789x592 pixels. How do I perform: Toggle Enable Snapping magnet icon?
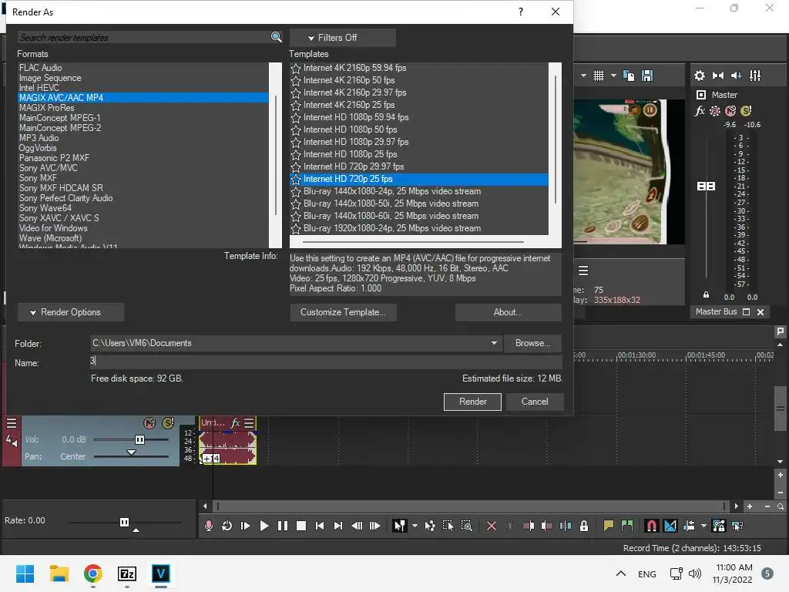(x=651, y=526)
